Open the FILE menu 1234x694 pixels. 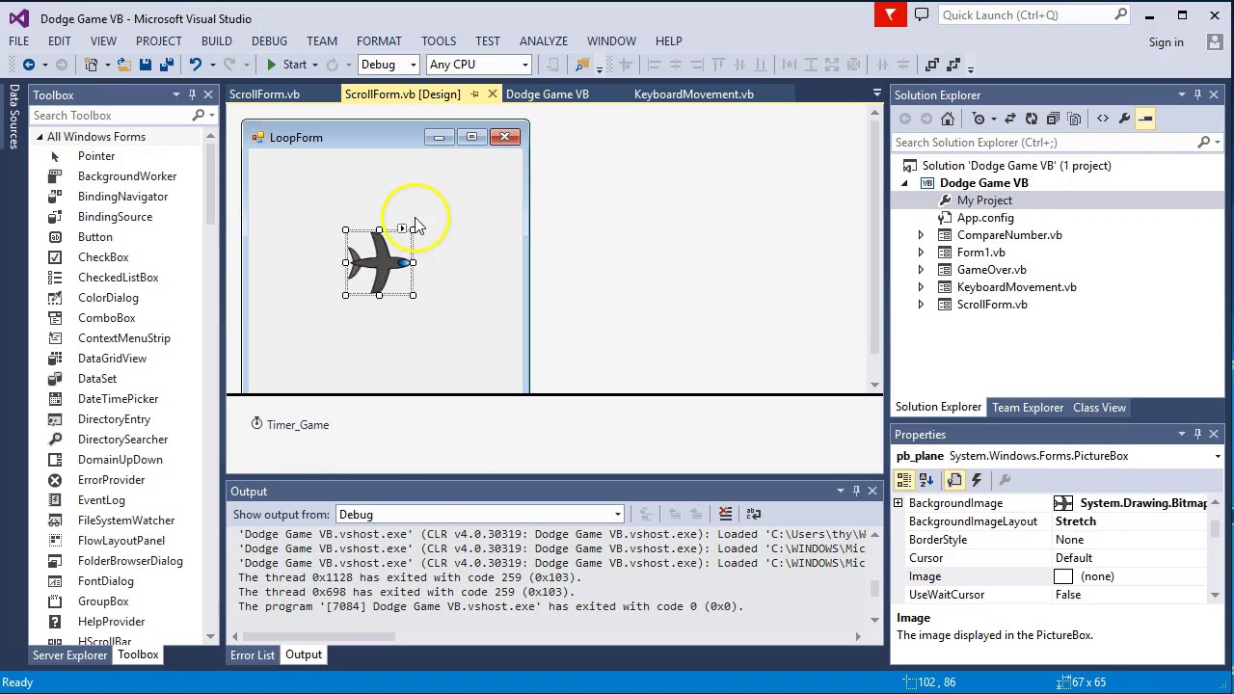click(18, 40)
